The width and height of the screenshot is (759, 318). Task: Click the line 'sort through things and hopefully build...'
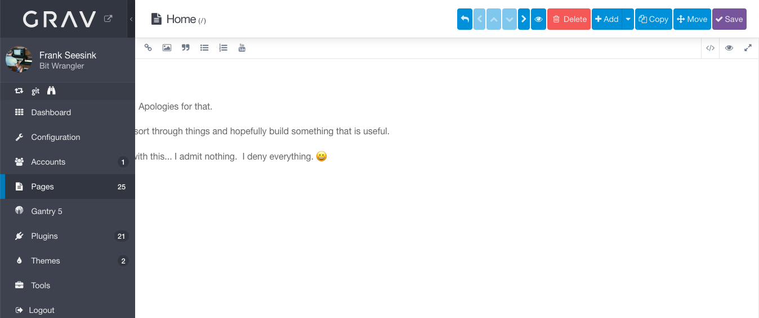coord(262,131)
